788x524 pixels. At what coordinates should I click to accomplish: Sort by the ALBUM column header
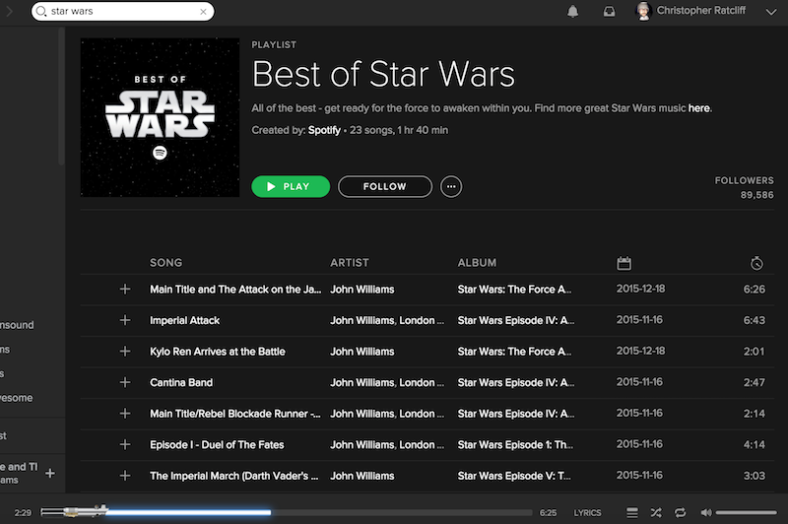click(477, 263)
